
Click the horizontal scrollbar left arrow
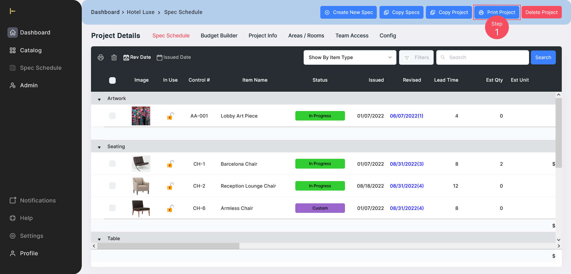point(94,246)
